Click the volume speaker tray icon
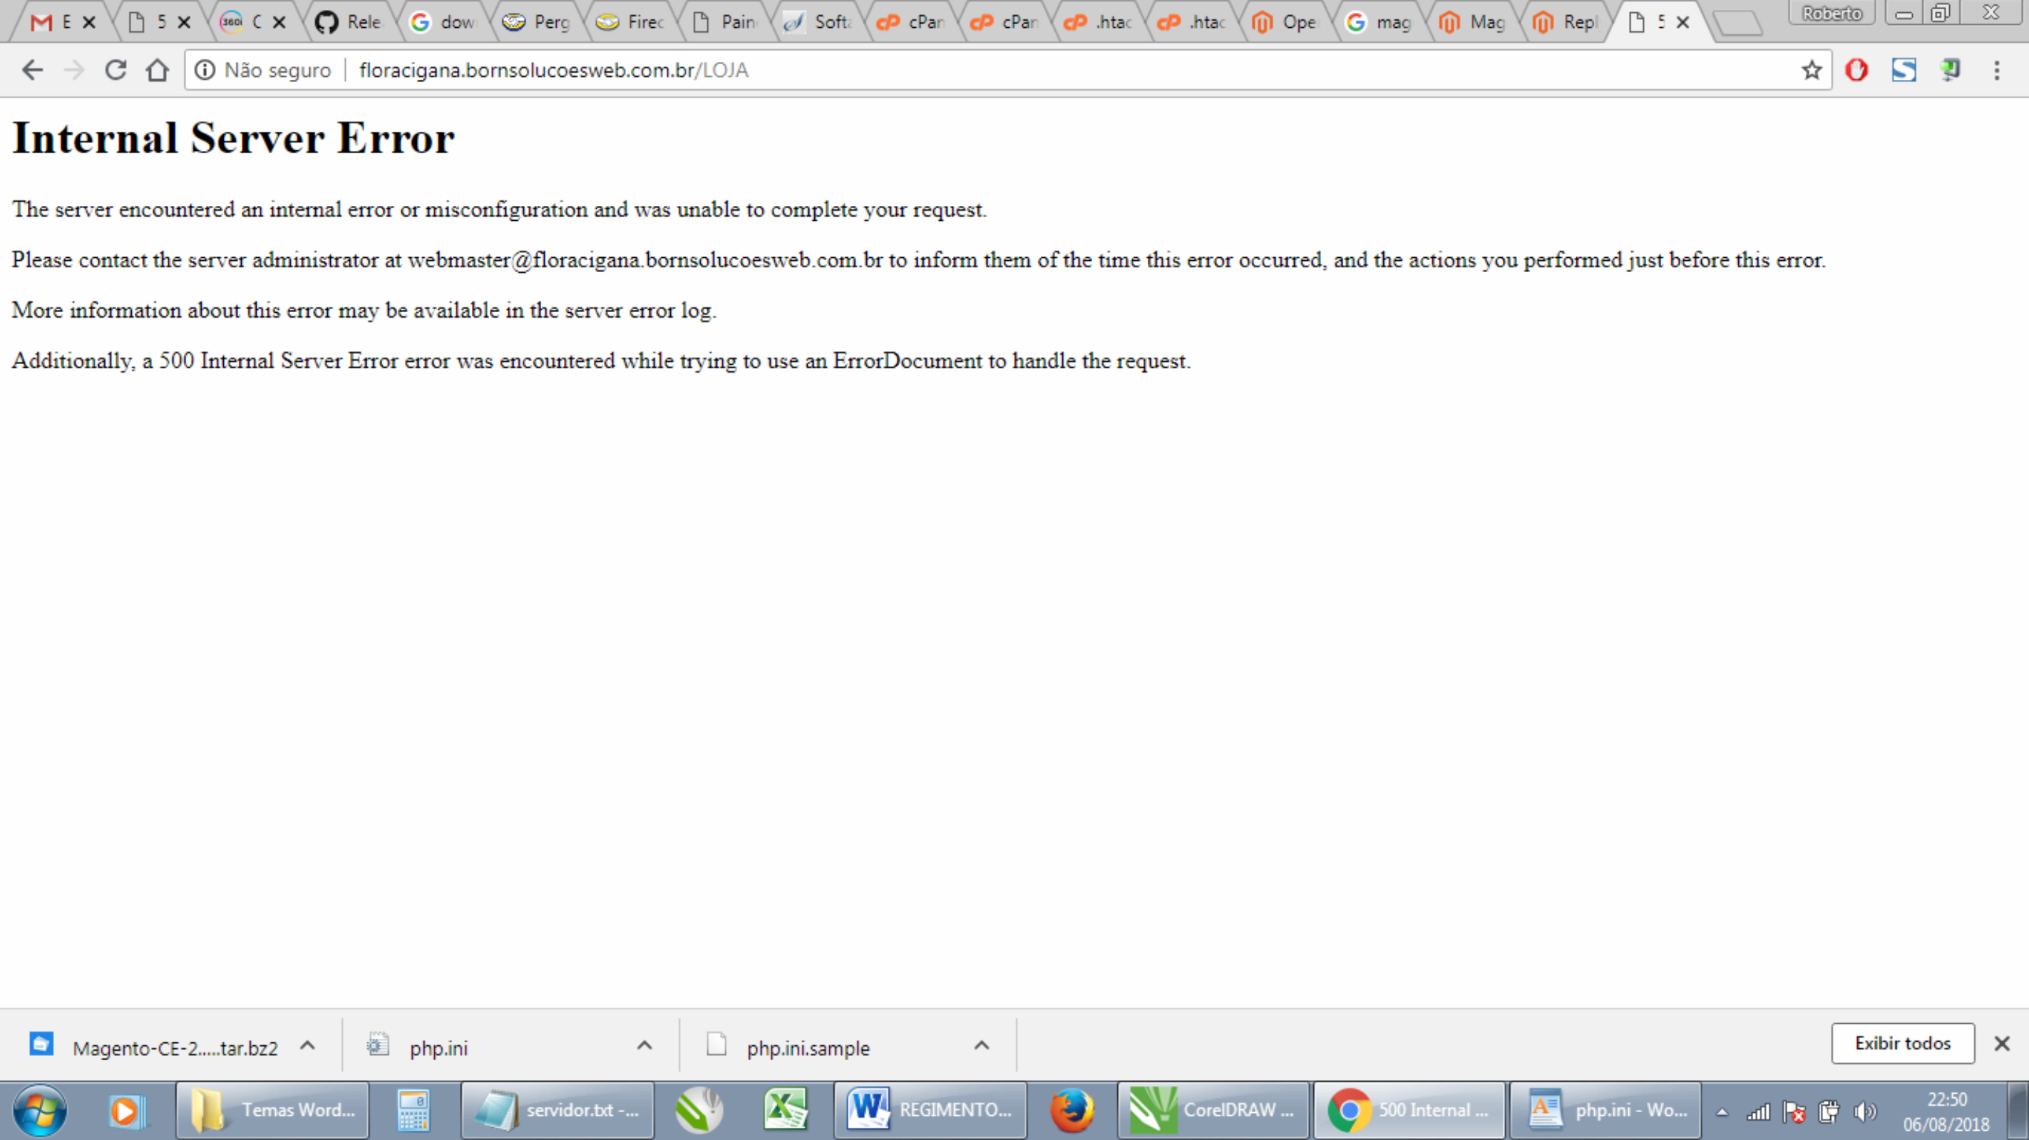Viewport: 2029px width, 1140px height. (x=1864, y=1111)
